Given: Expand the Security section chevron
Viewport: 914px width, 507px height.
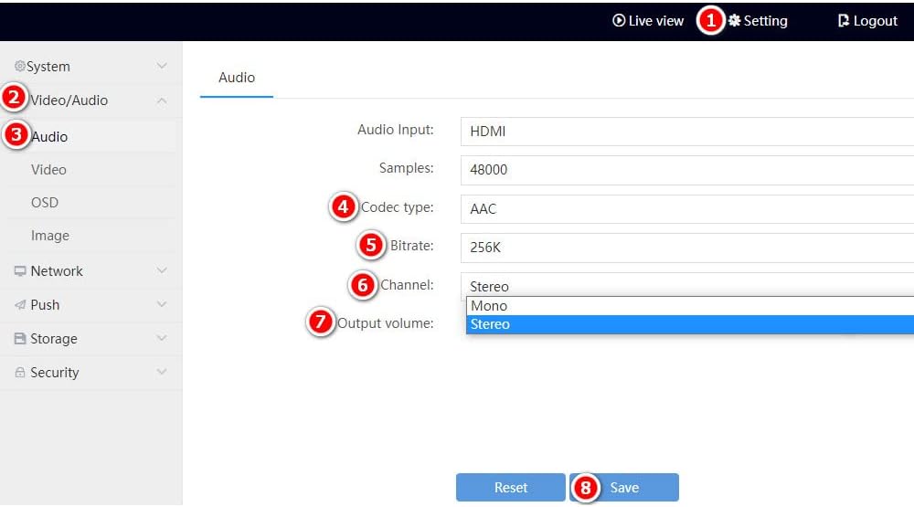Looking at the screenshot, I should pyautogui.click(x=162, y=372).
